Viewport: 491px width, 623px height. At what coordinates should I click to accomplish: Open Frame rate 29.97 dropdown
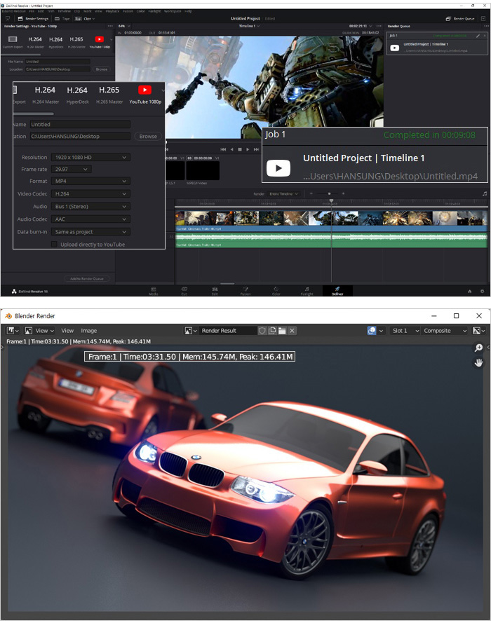click(72, 170)
